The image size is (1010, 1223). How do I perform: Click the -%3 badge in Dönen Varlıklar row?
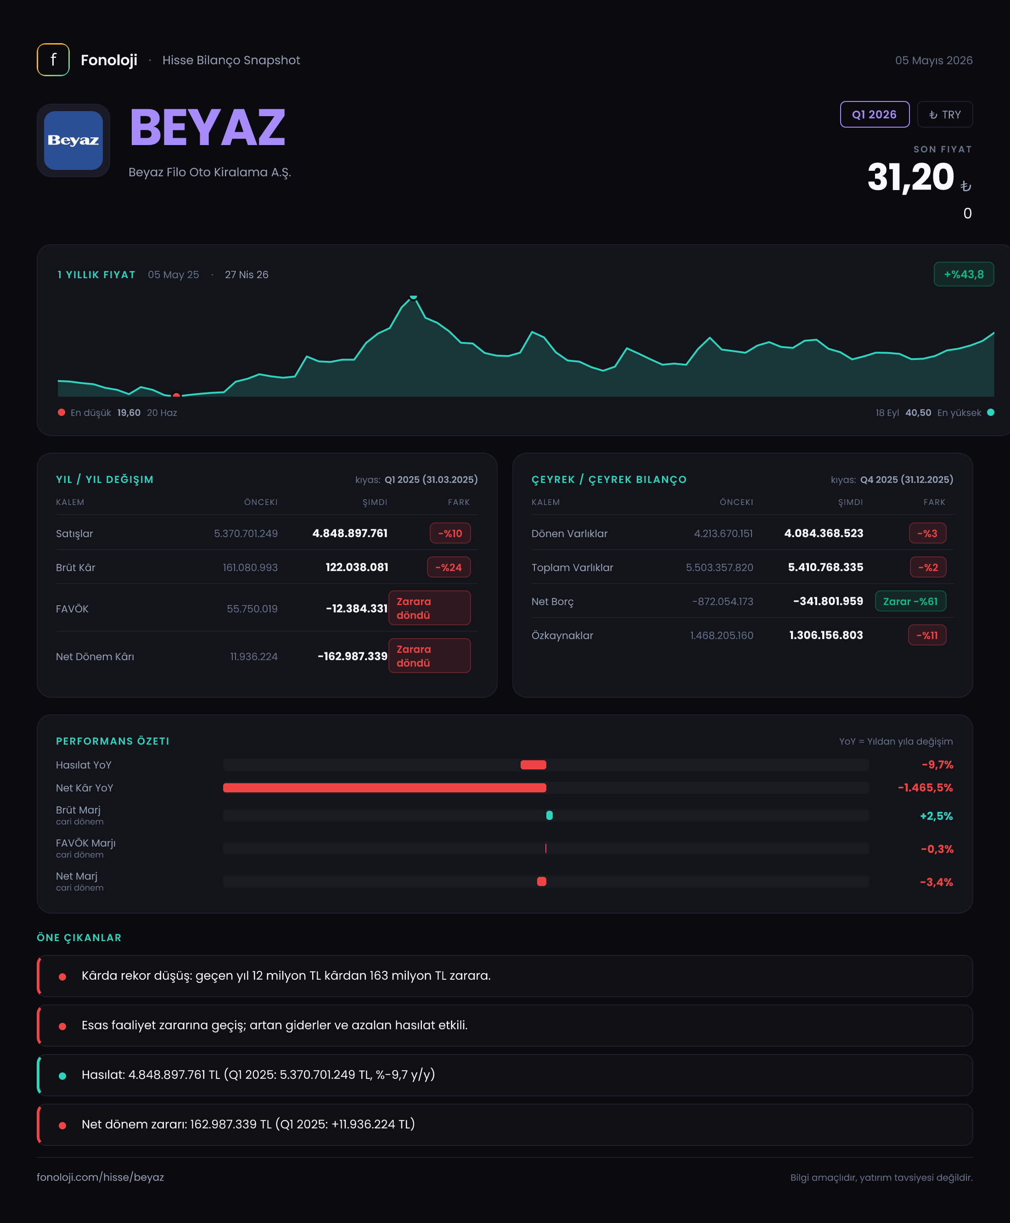click(x=927, y=533)
